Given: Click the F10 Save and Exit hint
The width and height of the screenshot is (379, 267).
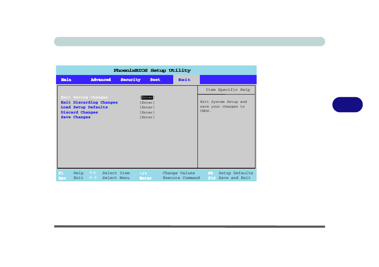Looking at the screenshot, I should [229, 178].
